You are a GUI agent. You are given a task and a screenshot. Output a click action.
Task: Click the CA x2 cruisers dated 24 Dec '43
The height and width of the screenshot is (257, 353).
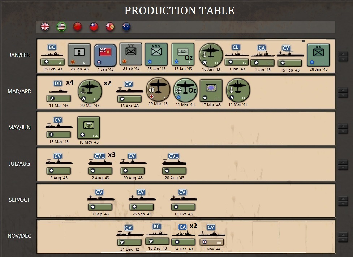click(x=183, y=235)
